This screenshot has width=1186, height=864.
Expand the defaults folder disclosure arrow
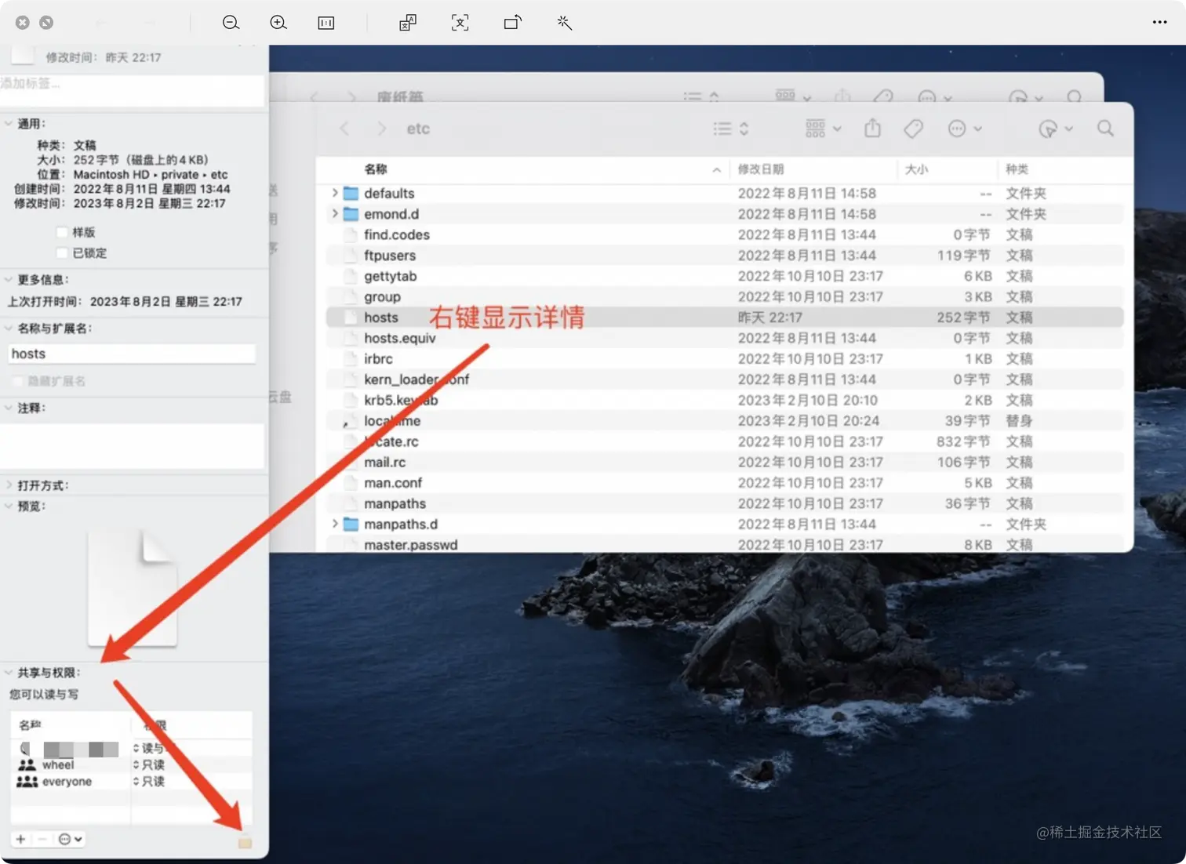coord(335,193)
